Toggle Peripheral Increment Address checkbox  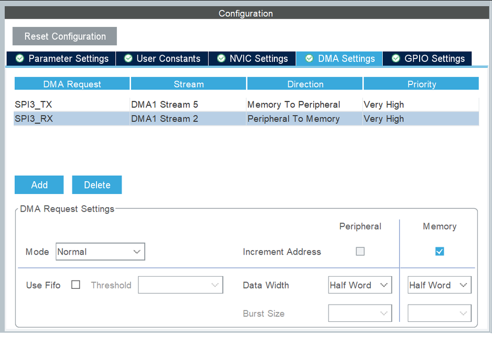(x=360, y=251)
